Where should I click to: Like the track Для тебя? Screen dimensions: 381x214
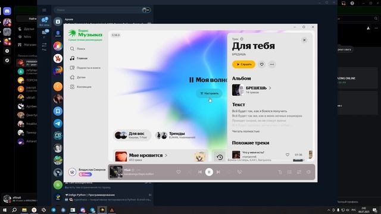(x=261, y=64)
